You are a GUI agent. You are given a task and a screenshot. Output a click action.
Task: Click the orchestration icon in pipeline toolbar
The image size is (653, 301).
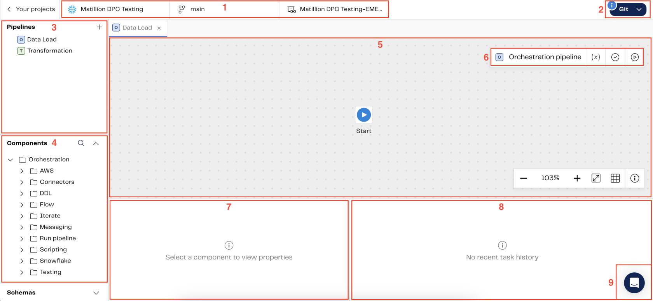(x=499, y=57)
